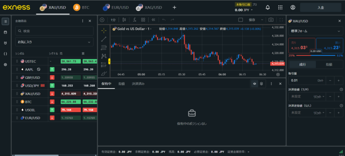Switch to the XAG/USD top tab
The width and height of the screenshot is (345, 156).
[x=149, y=7]
